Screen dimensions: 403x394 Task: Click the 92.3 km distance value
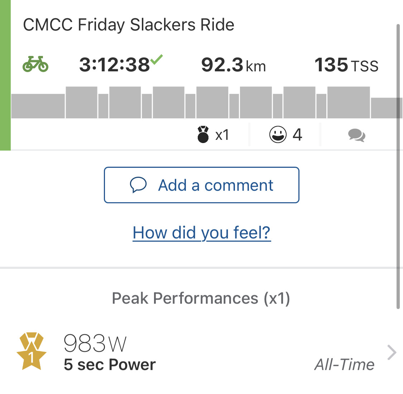(233, 65)
